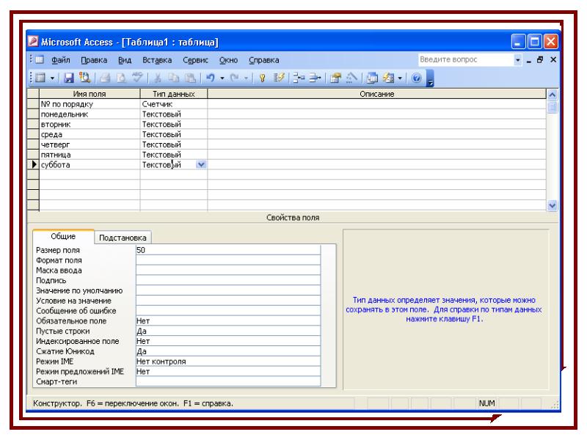Open the View mode dropdown arrow
Image resolution: width=587 pixels, height=440 pixels.
point(51,76)
